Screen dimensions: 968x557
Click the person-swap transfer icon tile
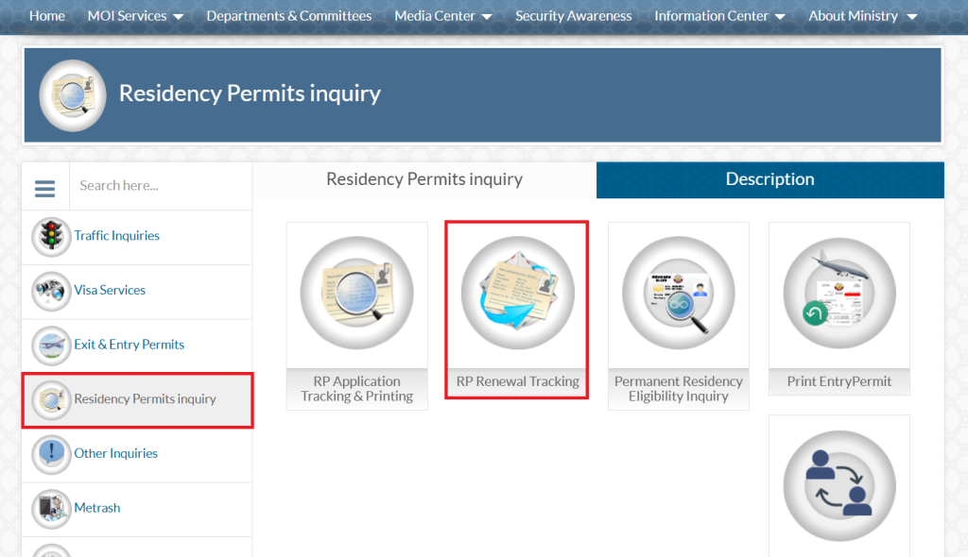[x=839, y=485]
